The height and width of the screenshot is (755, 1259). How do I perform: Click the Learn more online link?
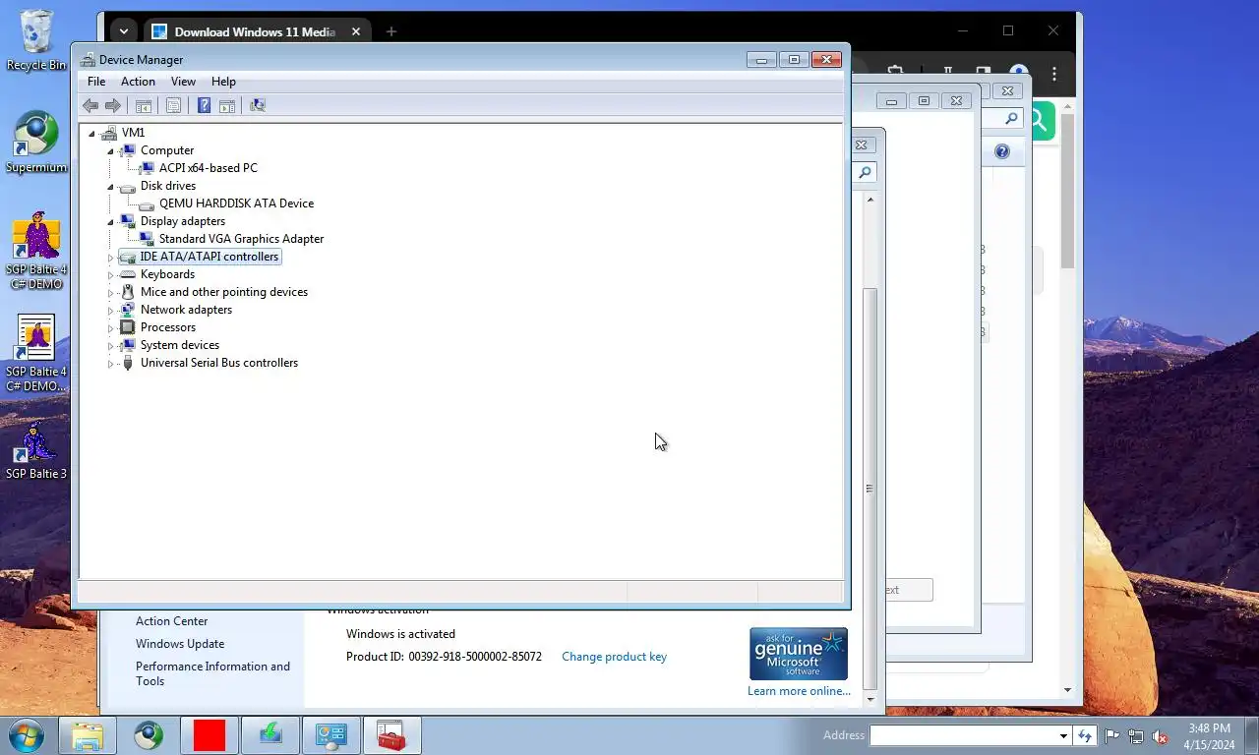click(799, 691)
